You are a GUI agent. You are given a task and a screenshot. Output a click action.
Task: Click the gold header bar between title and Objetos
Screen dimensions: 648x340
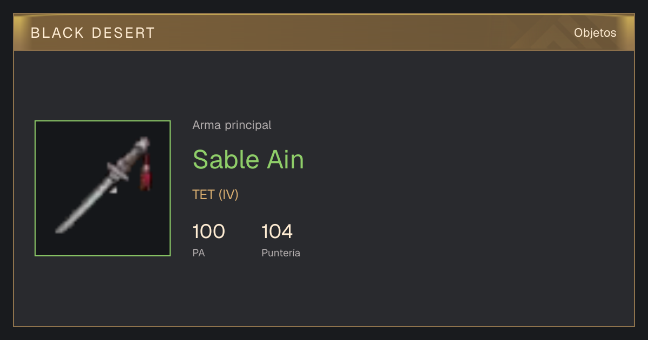pyautogui.click(x=362, y=33)
